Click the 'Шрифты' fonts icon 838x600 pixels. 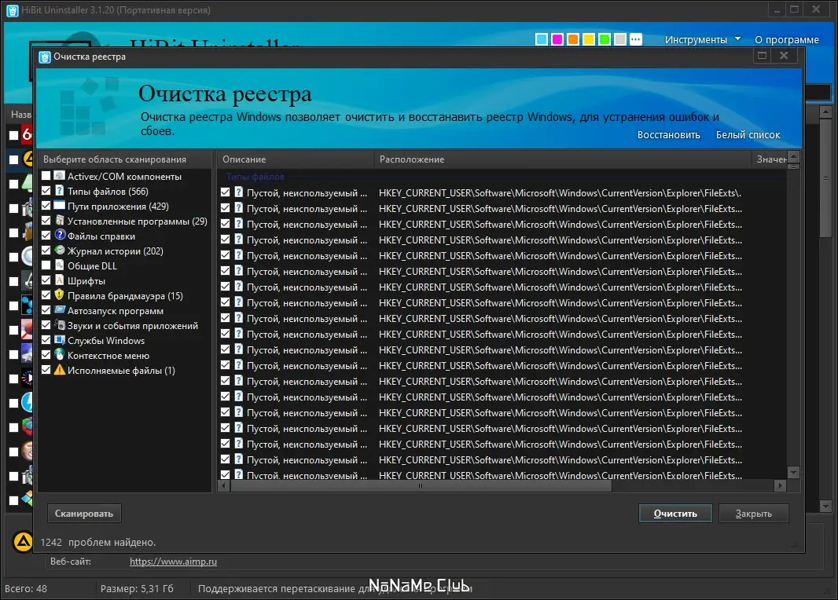click(x=59, y=280)
